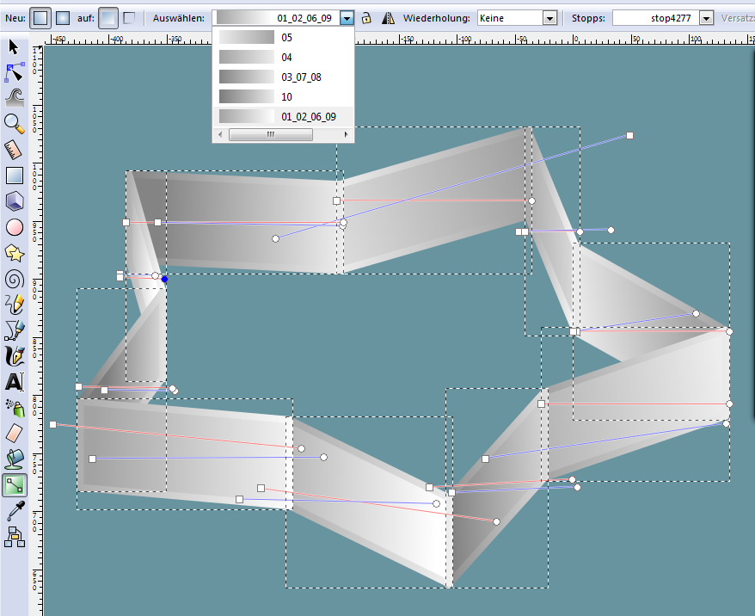Choose the Eyedropper color picker tool
755x616 pixels.
coord(14,511)
